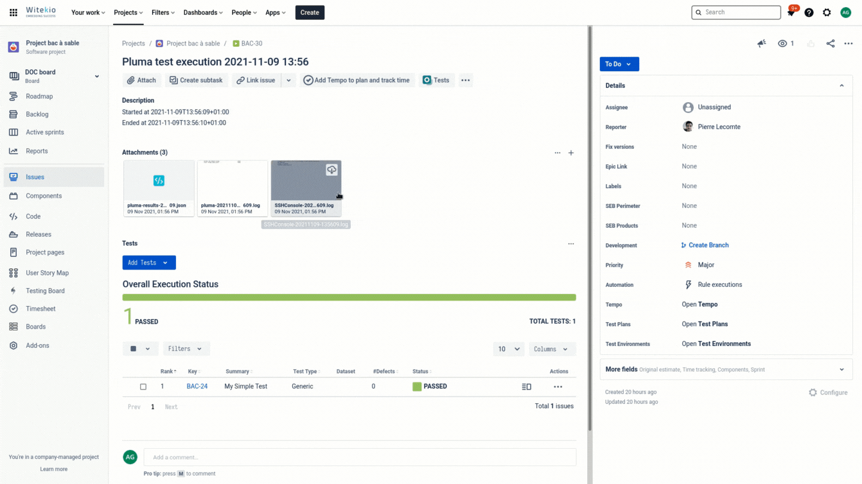This screenshot has height=484, width=862.
Task: Click the thumbs-up vote icon
Action: (811, 44)
